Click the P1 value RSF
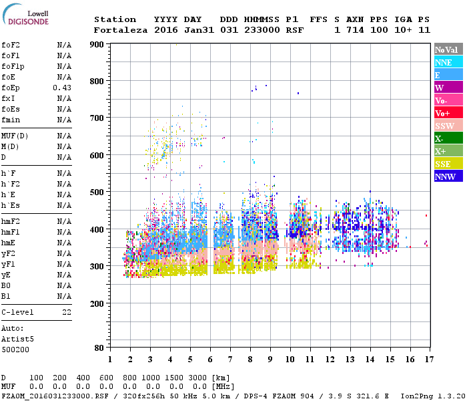Image resolution: width=467 pixels, height=401 pixels. coord(295,30)
